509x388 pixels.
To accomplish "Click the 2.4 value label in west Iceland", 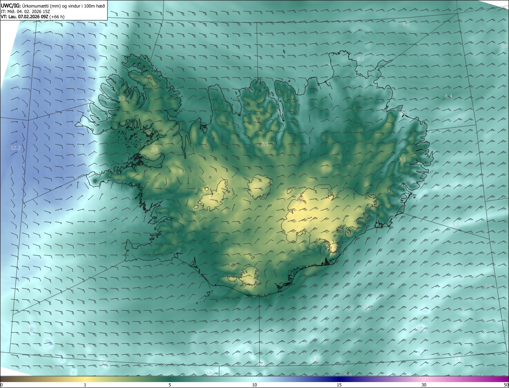I will 155,150.
